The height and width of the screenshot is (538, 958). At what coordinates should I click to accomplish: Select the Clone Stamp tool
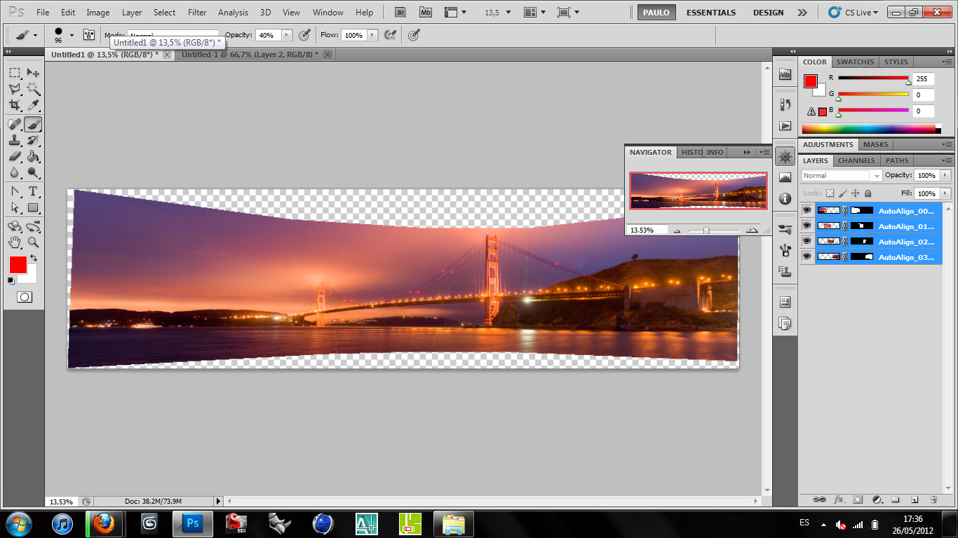[15, 140]
